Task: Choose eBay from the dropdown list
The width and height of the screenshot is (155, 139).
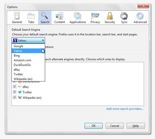Action: tap(28, 69)
